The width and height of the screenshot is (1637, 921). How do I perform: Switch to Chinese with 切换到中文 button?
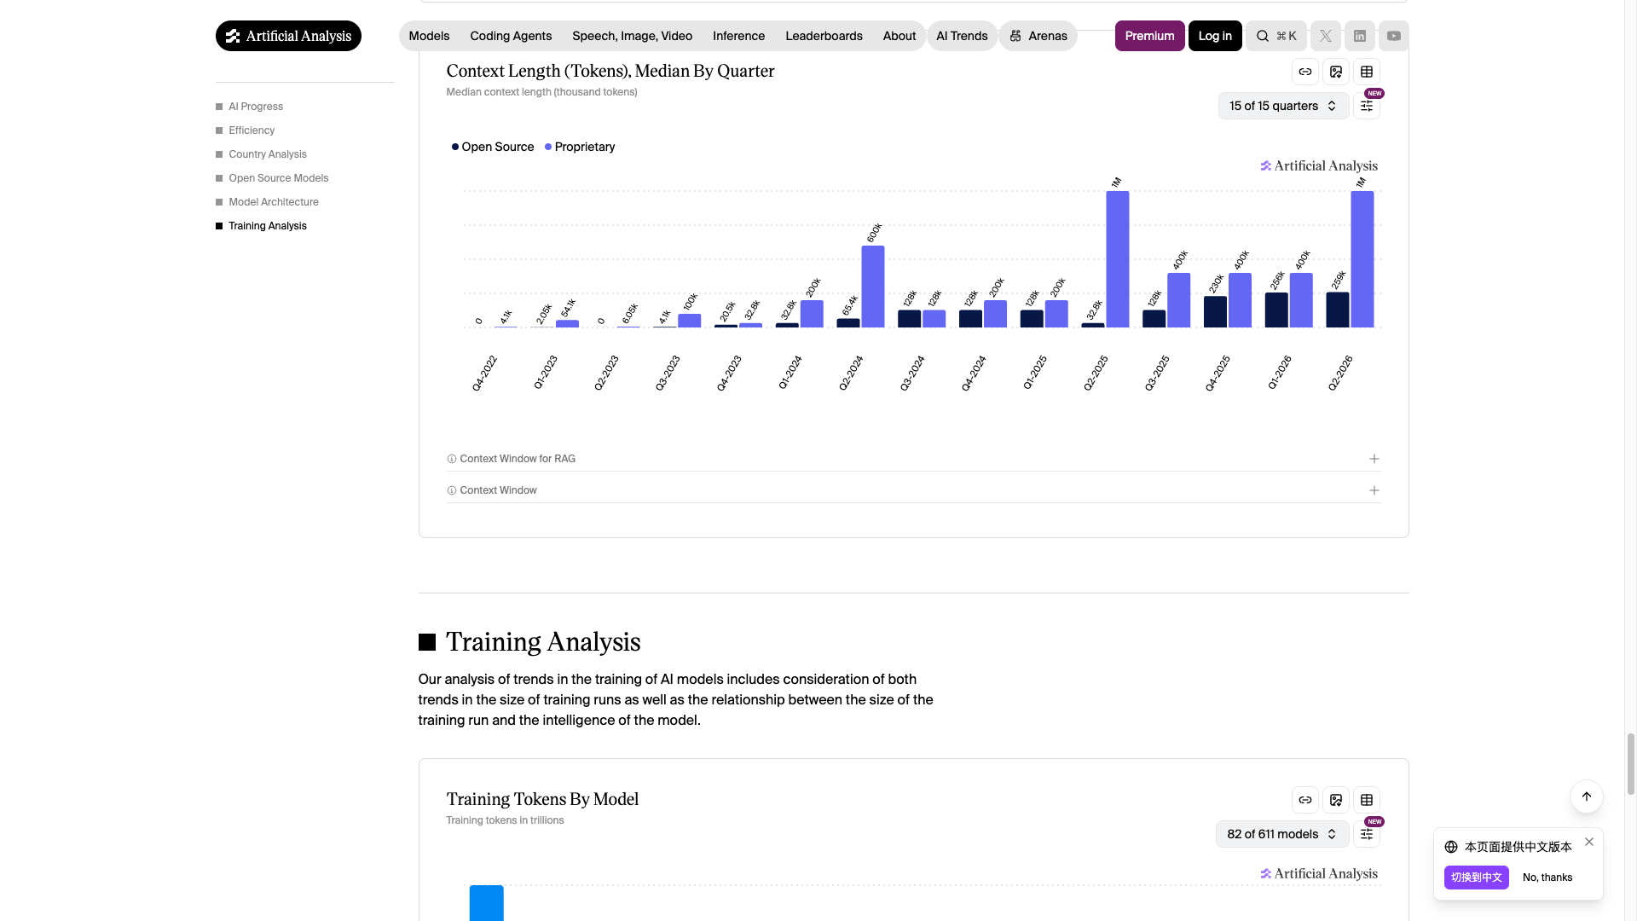tap(1476, 878)
